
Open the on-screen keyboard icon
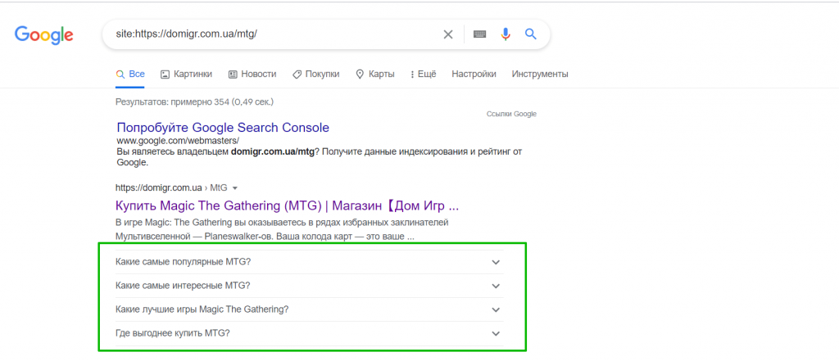(480, 34)
